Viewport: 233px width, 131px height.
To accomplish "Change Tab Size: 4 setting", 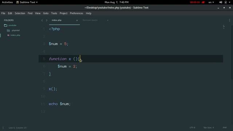I will (x=209, y=128).
